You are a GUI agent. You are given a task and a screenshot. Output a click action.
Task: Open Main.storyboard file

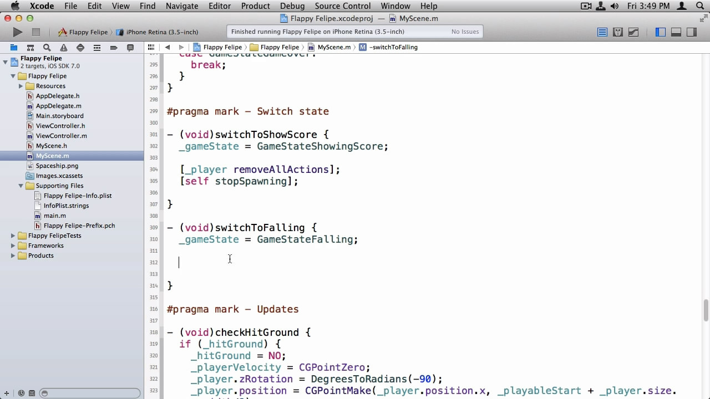click(x=60, y=116)
